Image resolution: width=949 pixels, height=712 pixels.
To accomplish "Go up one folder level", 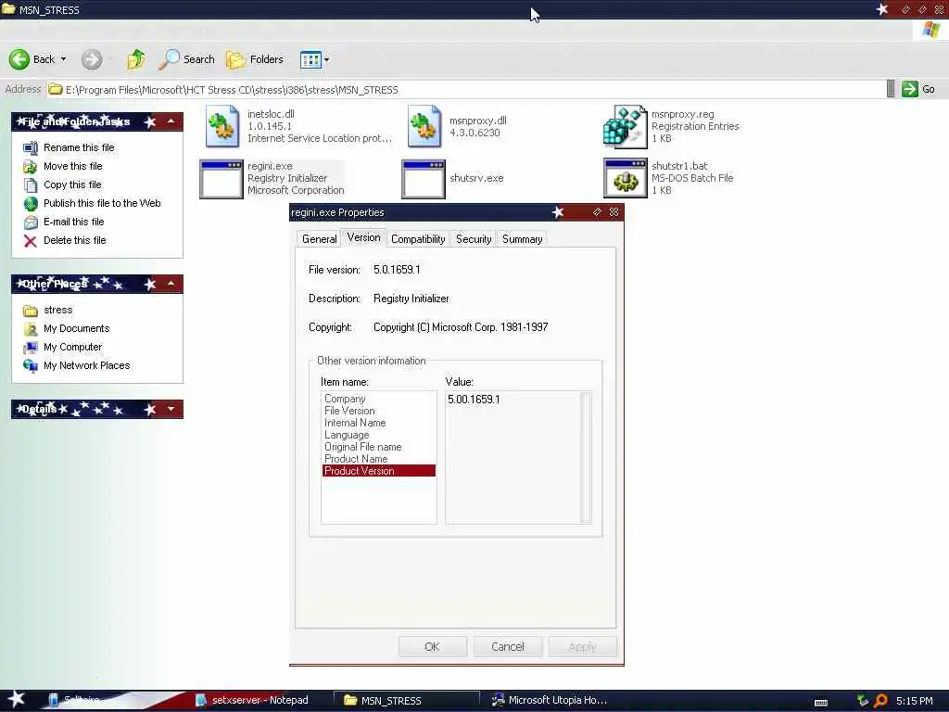I will [x=136, y=59].
